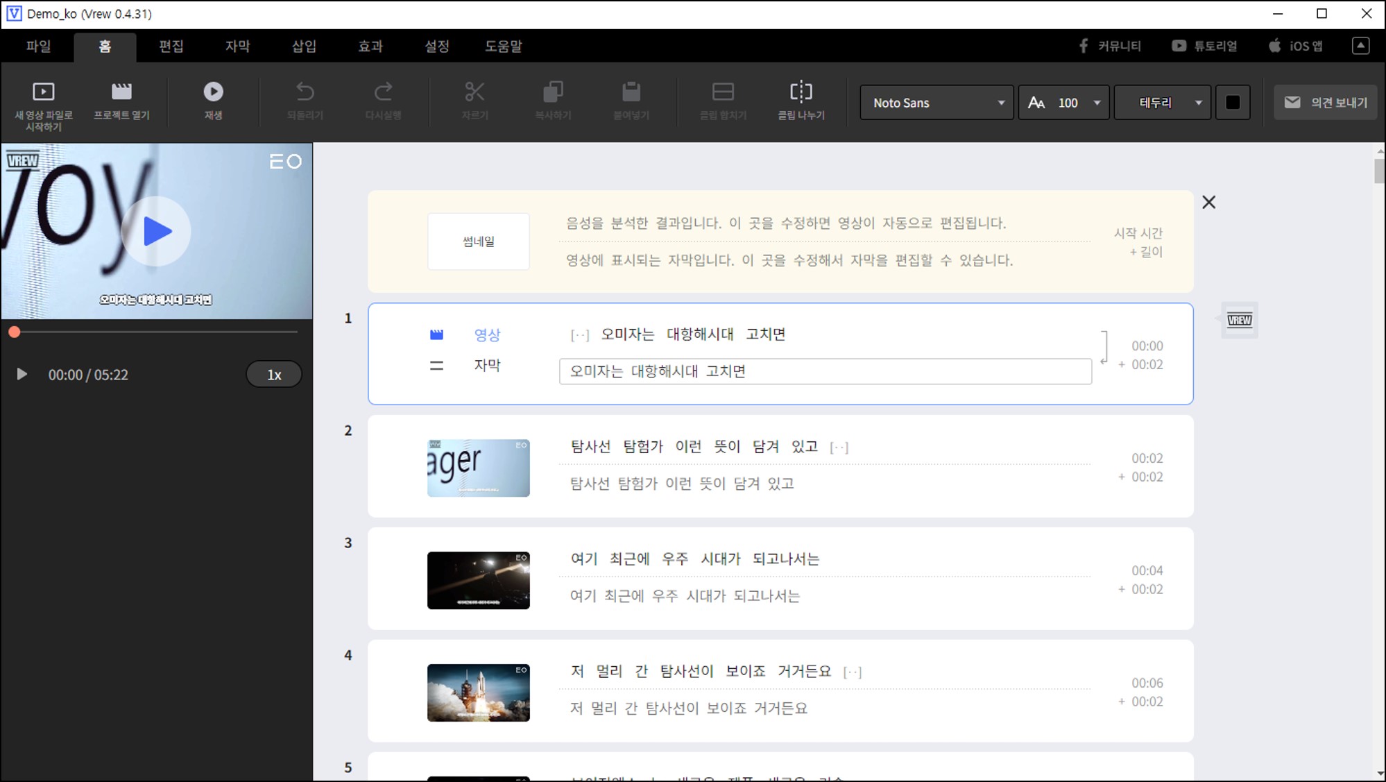This screenshot has height=782, width=1386.
Task: Switch to the 효과 tab
Action: click(x=370, y=46)
